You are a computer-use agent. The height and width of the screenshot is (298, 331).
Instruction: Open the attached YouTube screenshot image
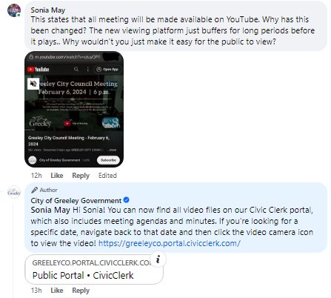74,109
